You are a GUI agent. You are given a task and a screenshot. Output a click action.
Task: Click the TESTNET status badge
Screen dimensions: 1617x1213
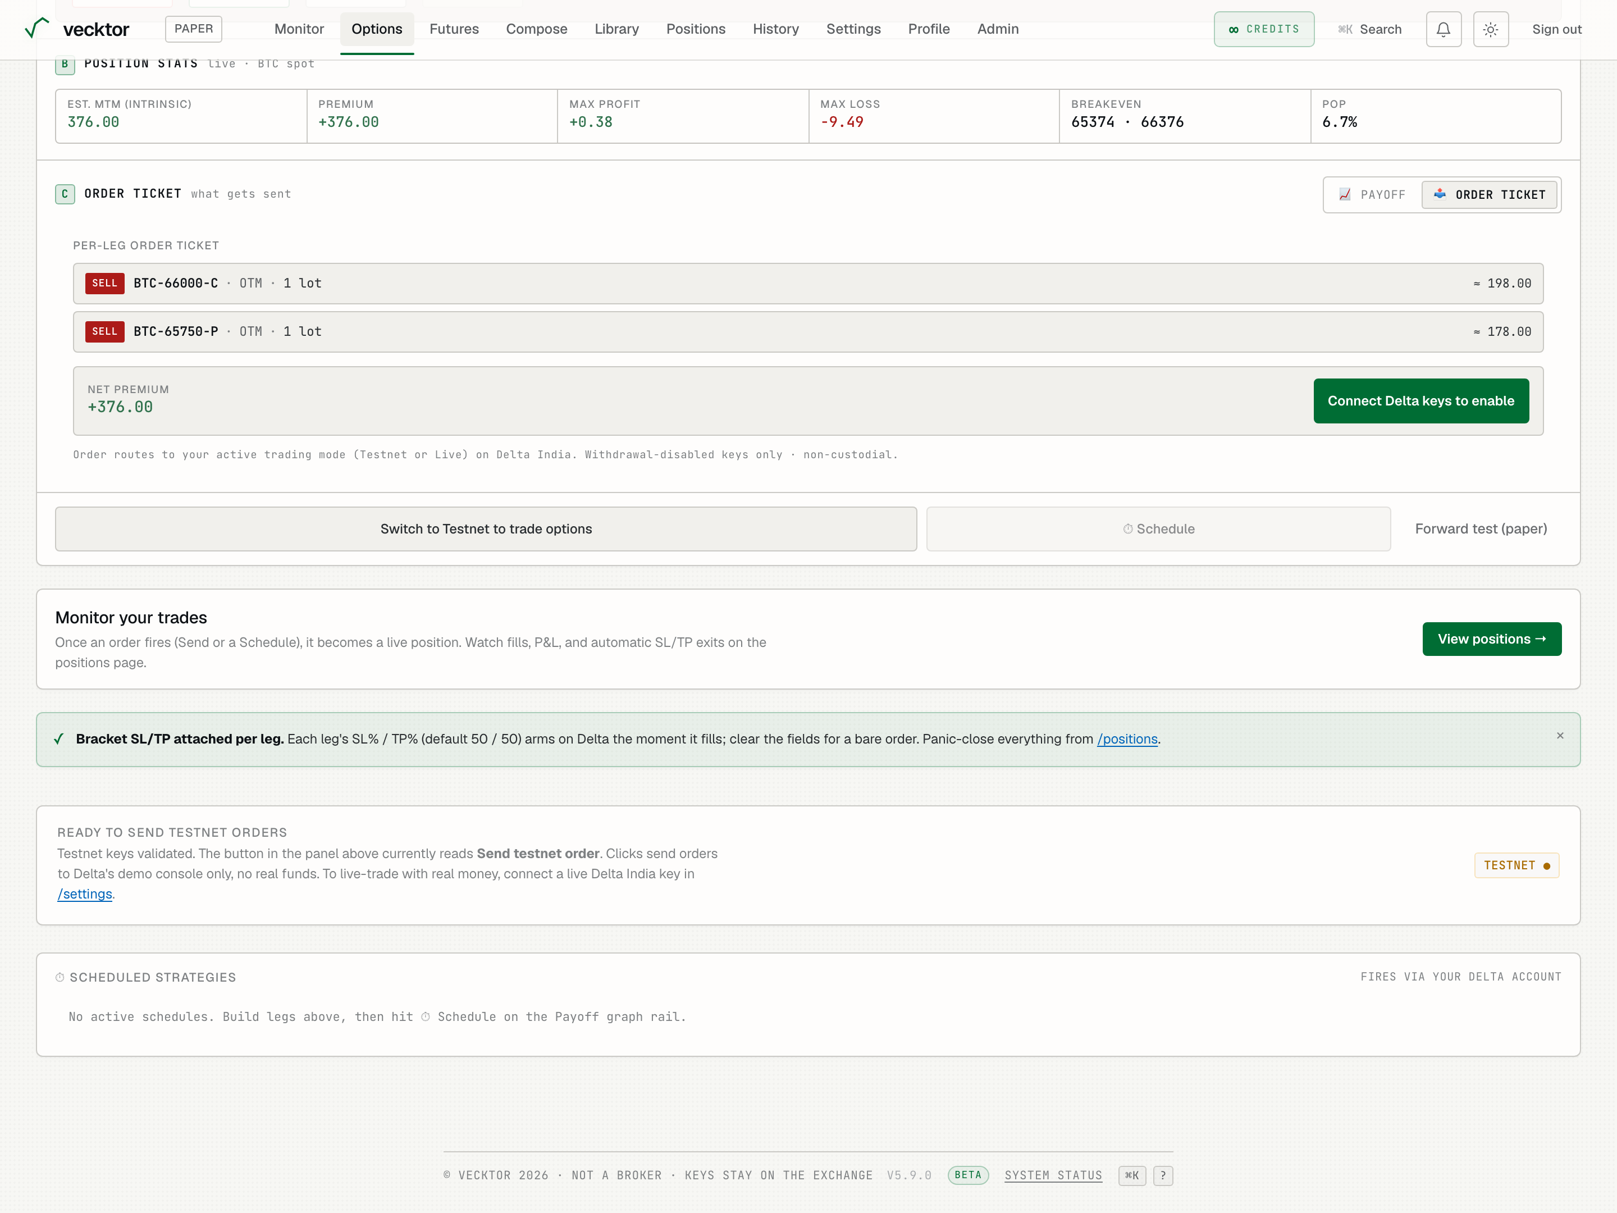pos(1516,865)
